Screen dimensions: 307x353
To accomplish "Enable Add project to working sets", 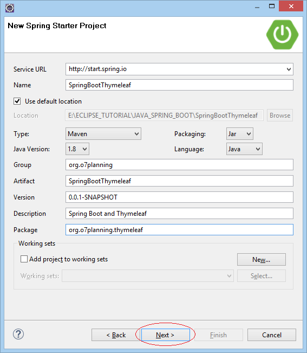I will 24,259.
